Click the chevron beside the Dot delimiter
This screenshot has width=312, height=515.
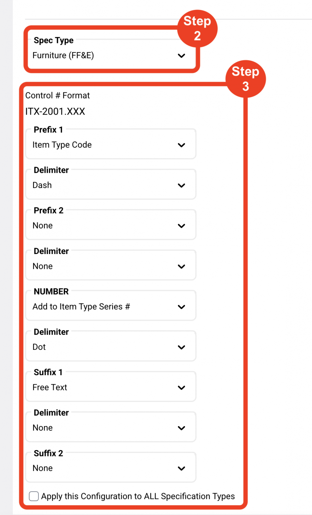point(181,347)
